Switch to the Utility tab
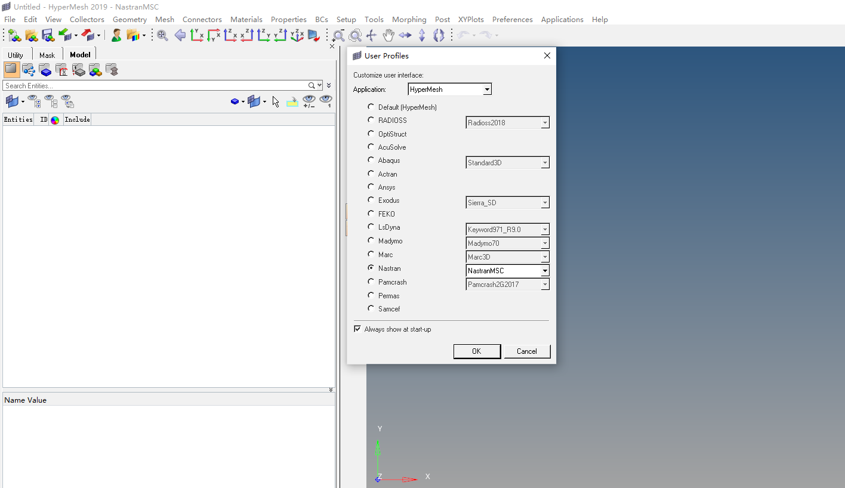 pos(16,55)
